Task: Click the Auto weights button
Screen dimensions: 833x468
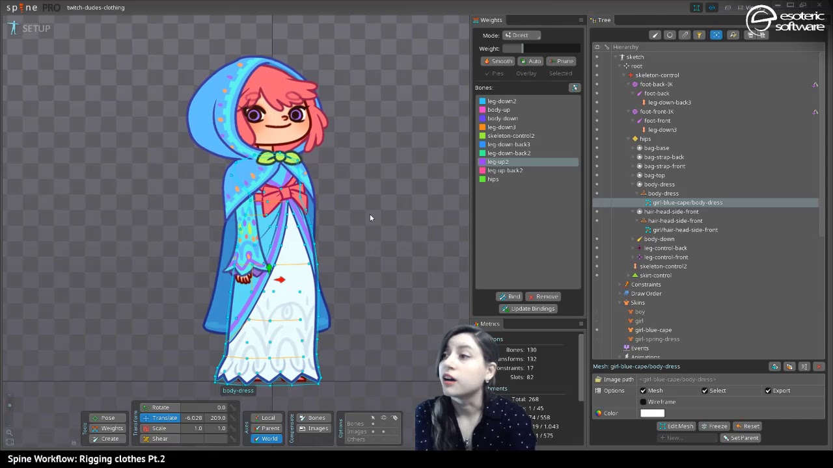Action: [531, 61]
